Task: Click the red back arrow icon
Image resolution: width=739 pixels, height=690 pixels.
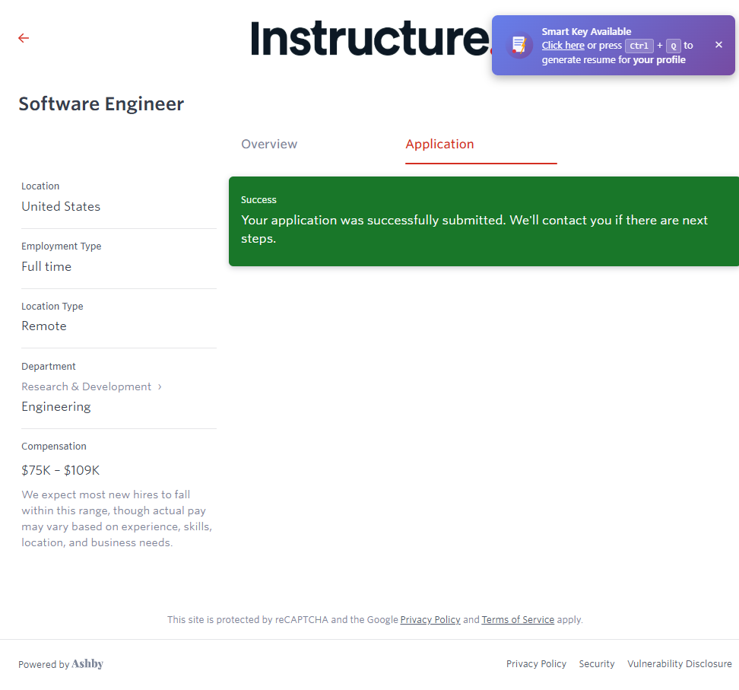Action: point(24,38)
